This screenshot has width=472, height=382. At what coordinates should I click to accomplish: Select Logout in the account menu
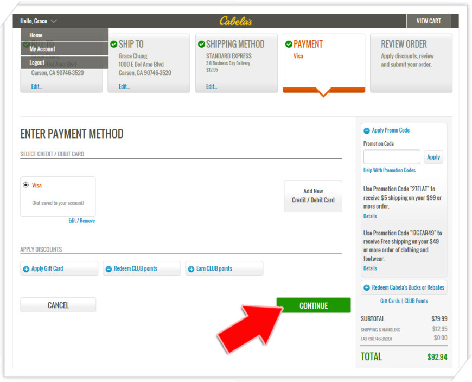[x=64, y=62]
